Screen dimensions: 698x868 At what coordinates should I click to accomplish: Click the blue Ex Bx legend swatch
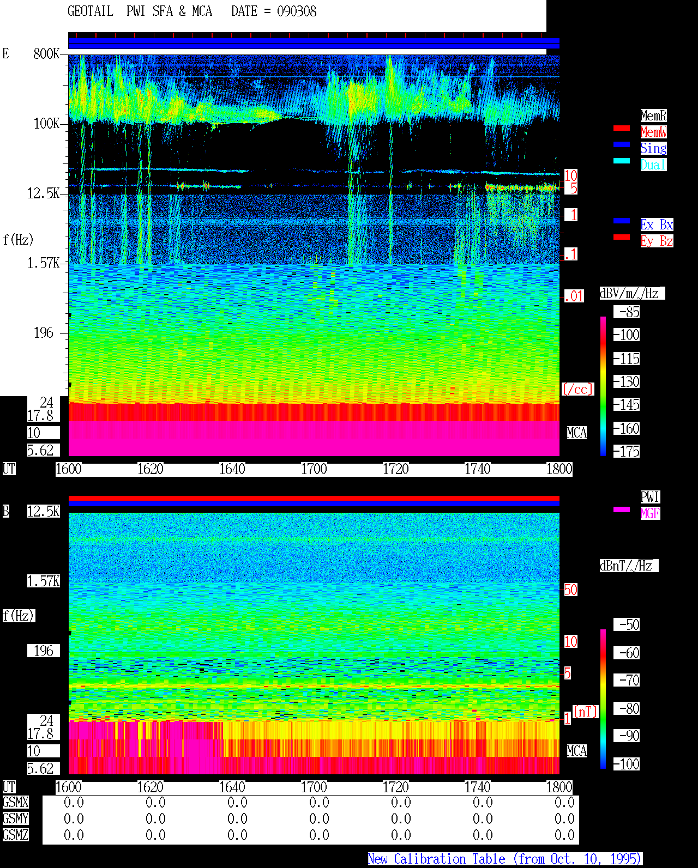pyautogui.click(x=622, y=221)
